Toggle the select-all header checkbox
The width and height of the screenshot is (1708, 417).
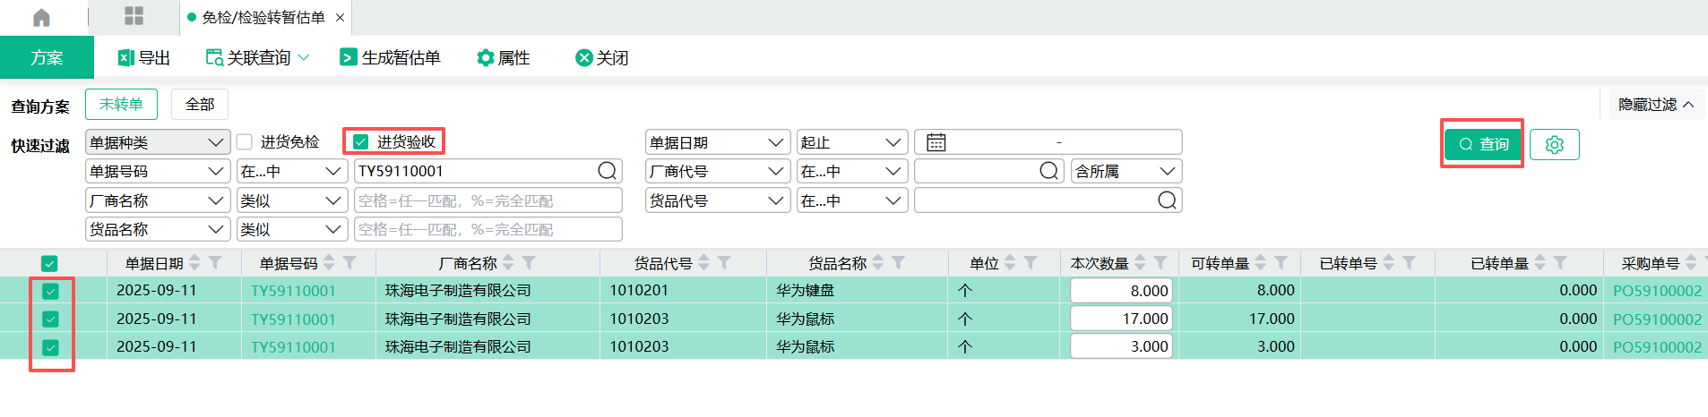[x=49, y=263]
